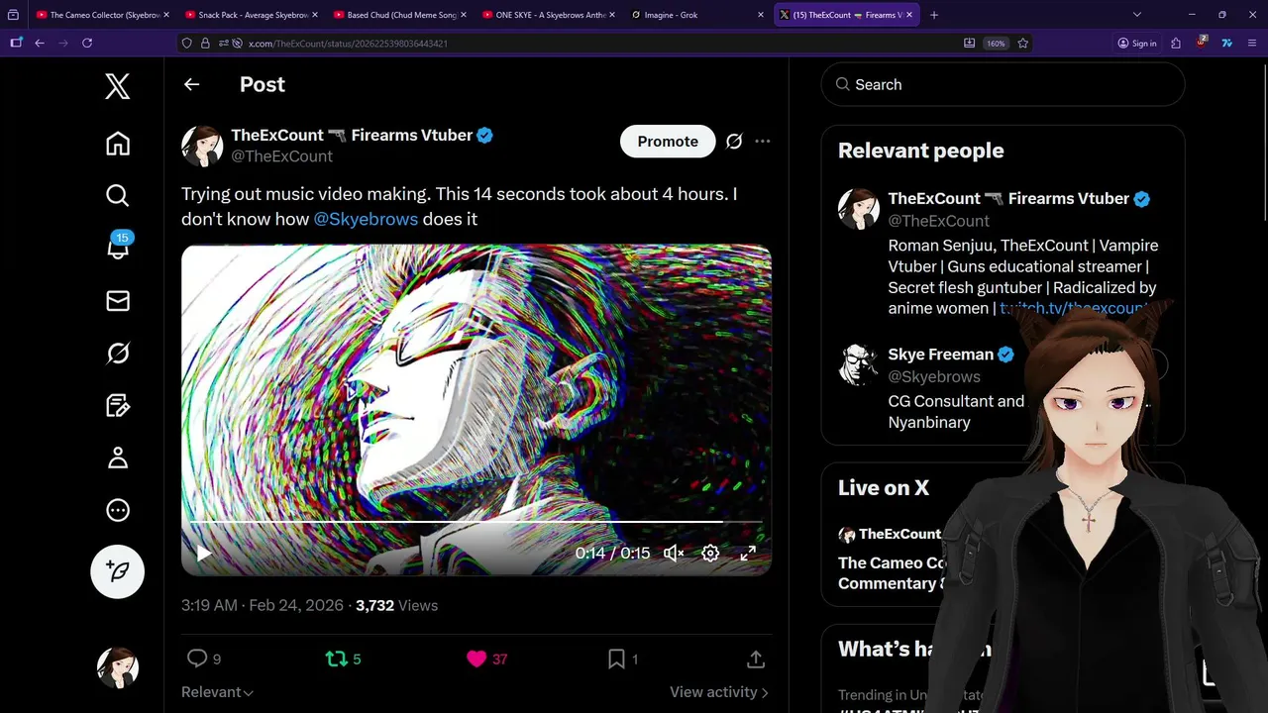Open a new browser tab

point(934,15)
